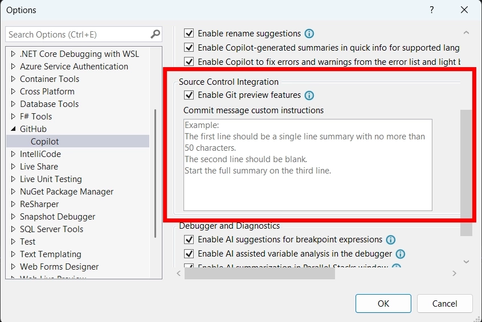
Task: Click info icon beside Enable rename suggestions
Action: pyautogui.click(x=309, y=34)
